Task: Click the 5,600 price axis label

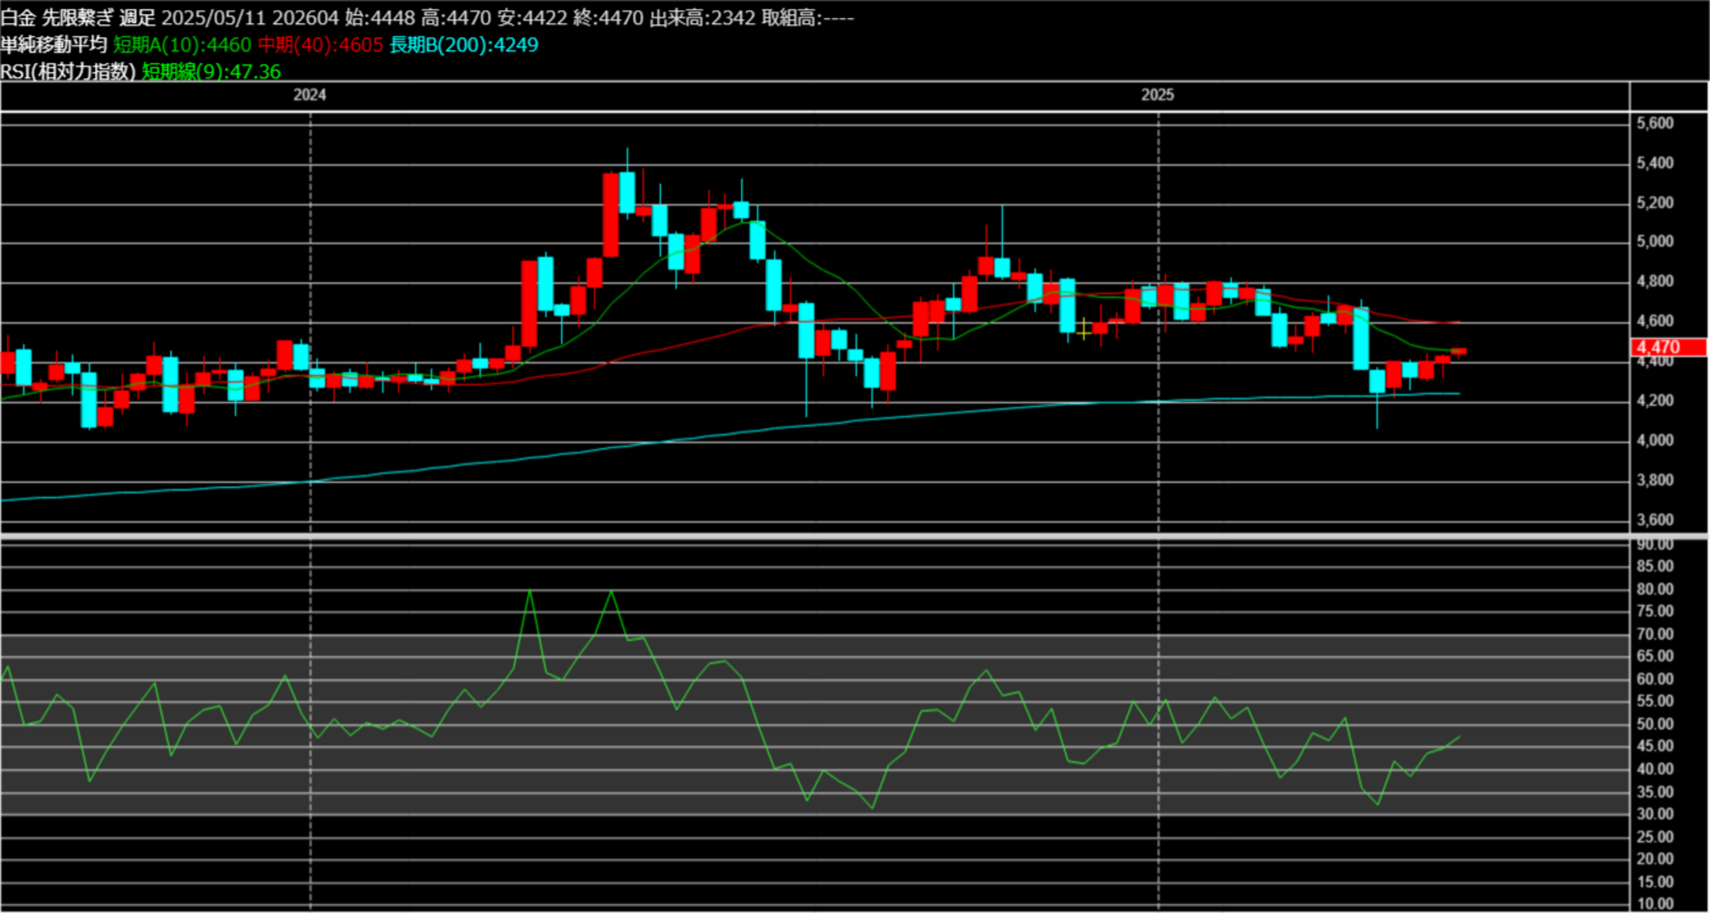Action: coord(1655,123)
